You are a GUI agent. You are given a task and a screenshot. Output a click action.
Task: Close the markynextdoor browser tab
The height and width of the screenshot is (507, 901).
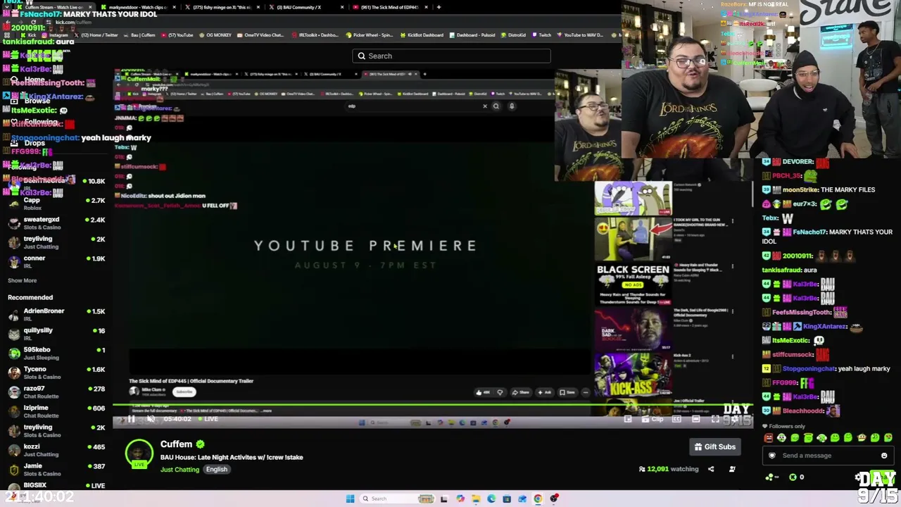click(x=173, y=7)
